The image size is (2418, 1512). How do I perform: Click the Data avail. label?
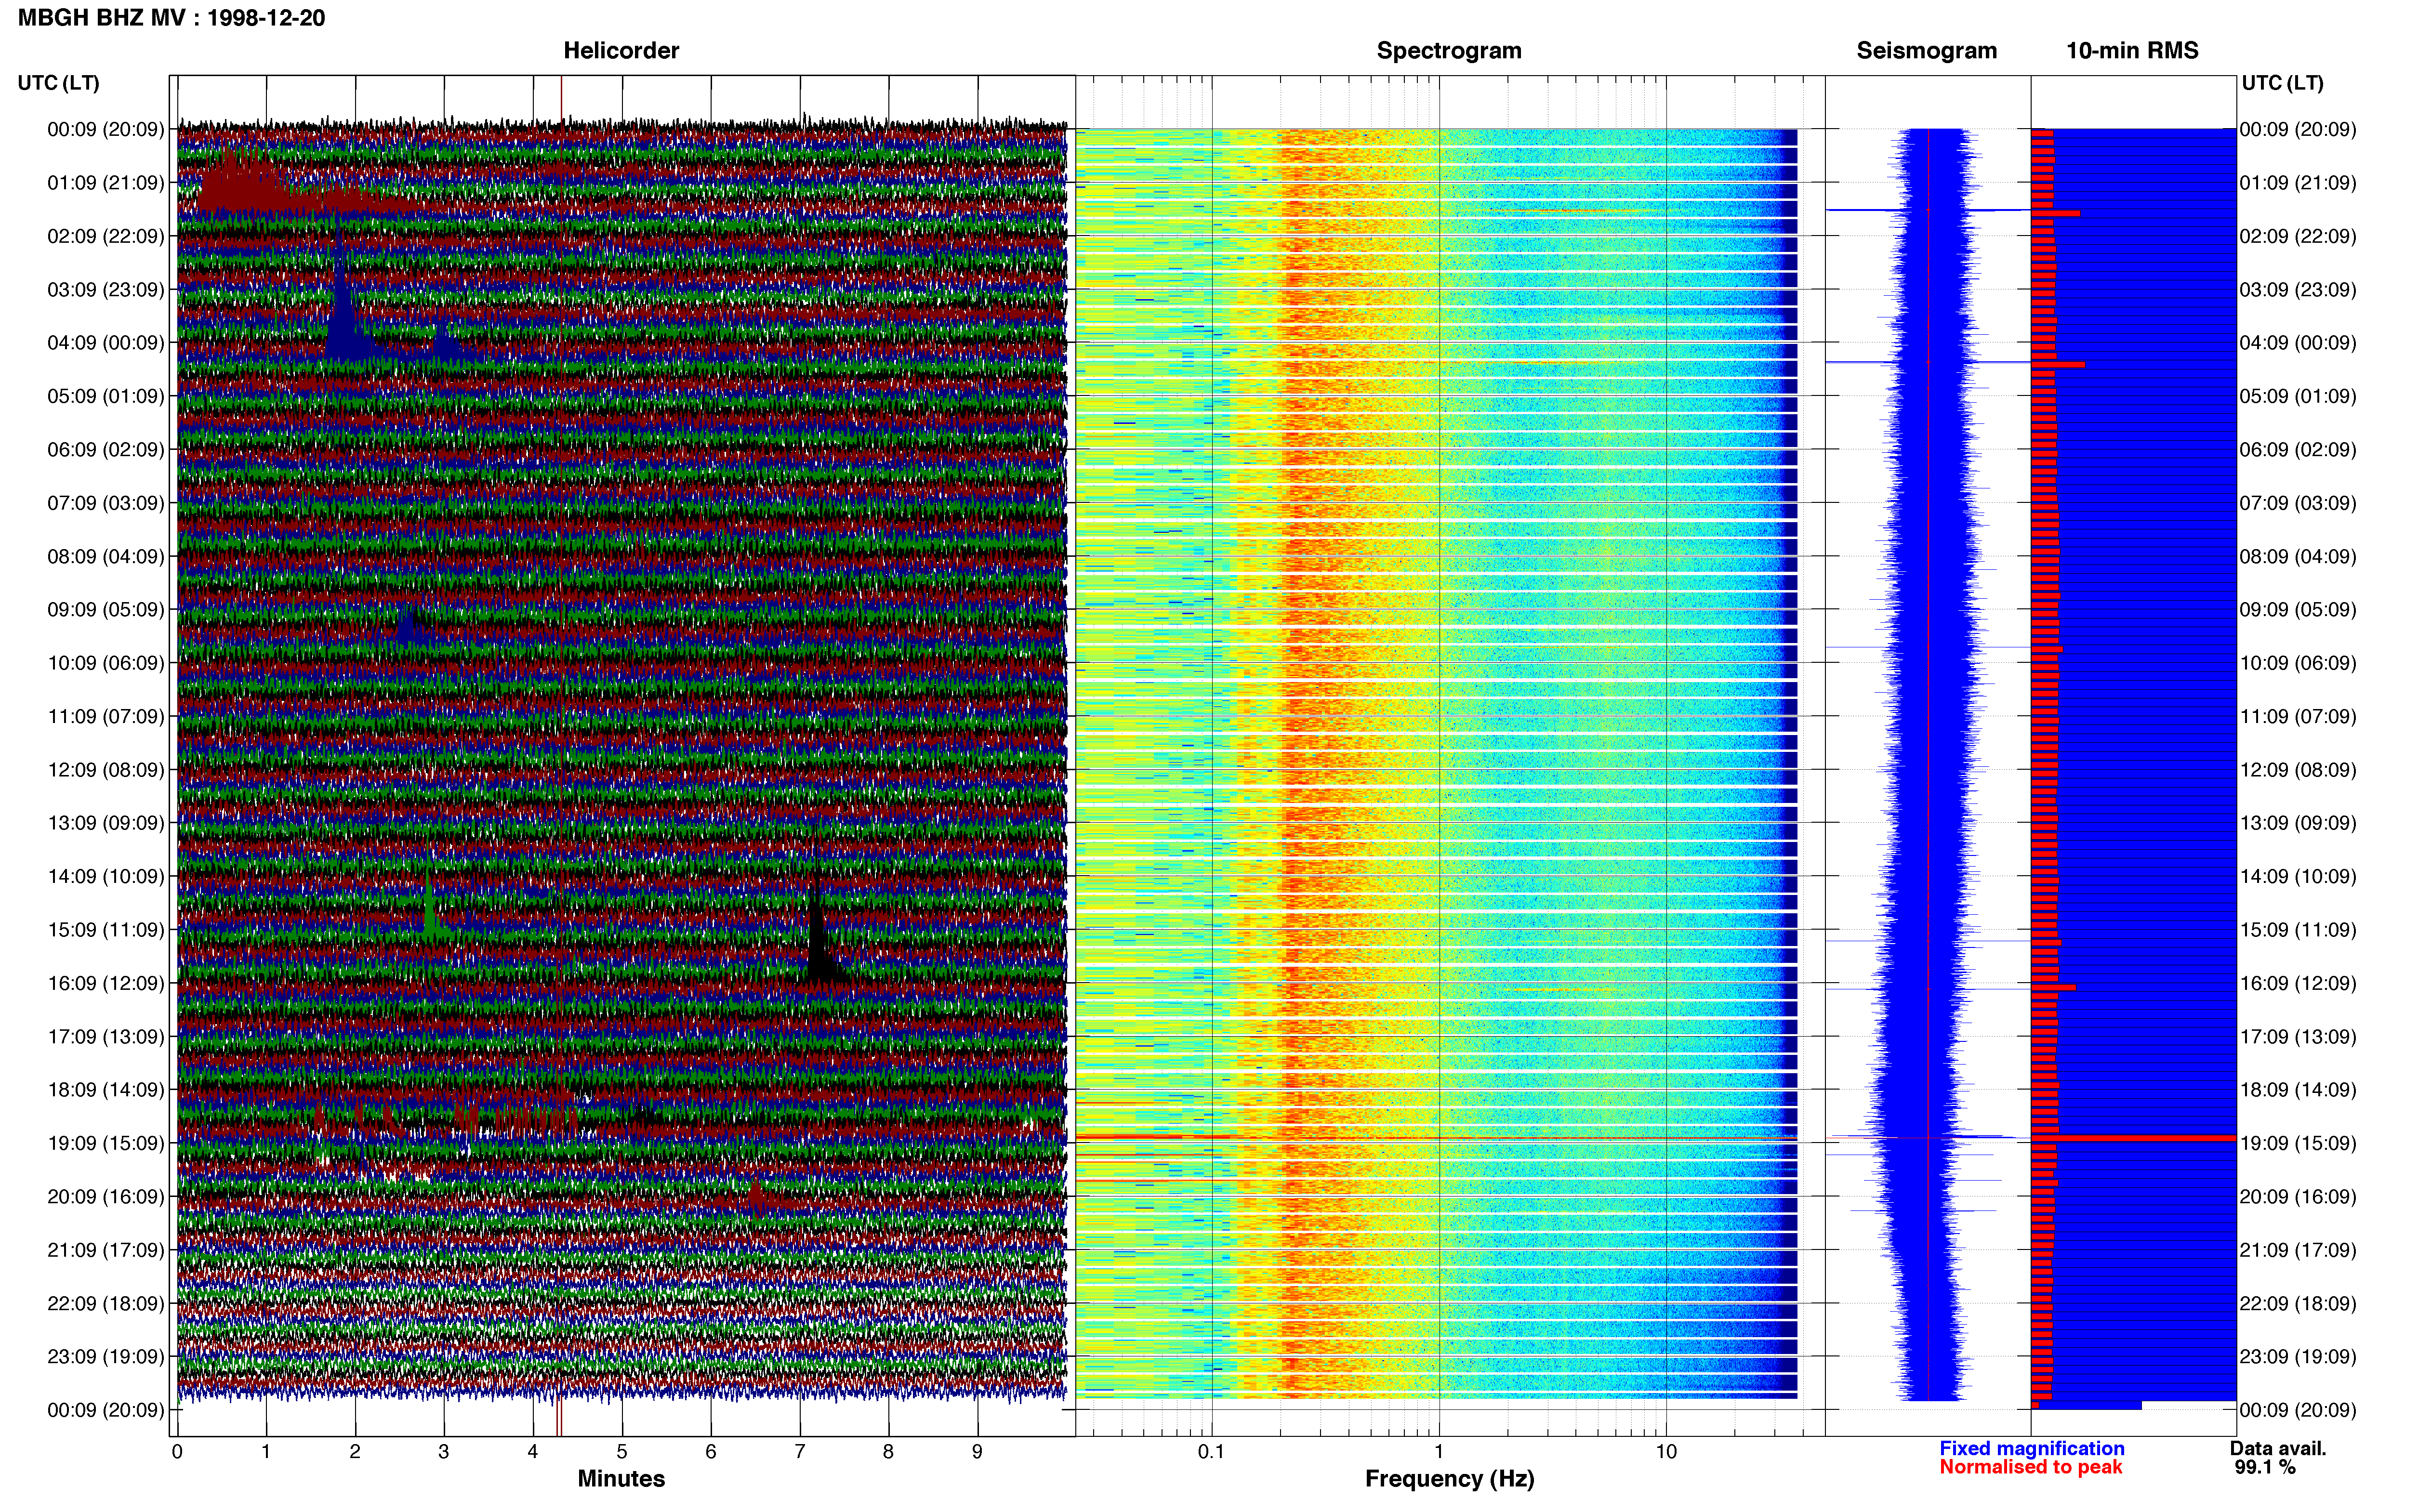[x=2278, y=1448]
